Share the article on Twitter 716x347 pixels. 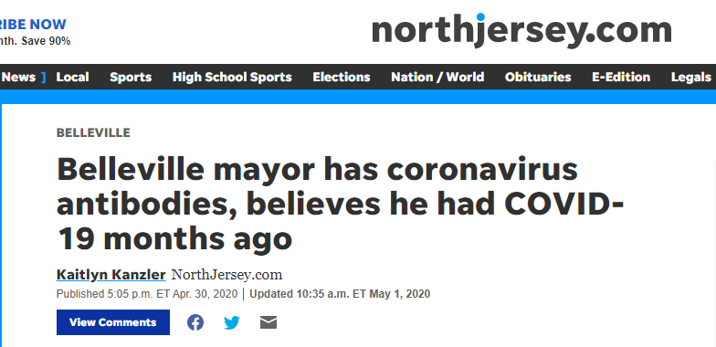[x=232, y=323]
